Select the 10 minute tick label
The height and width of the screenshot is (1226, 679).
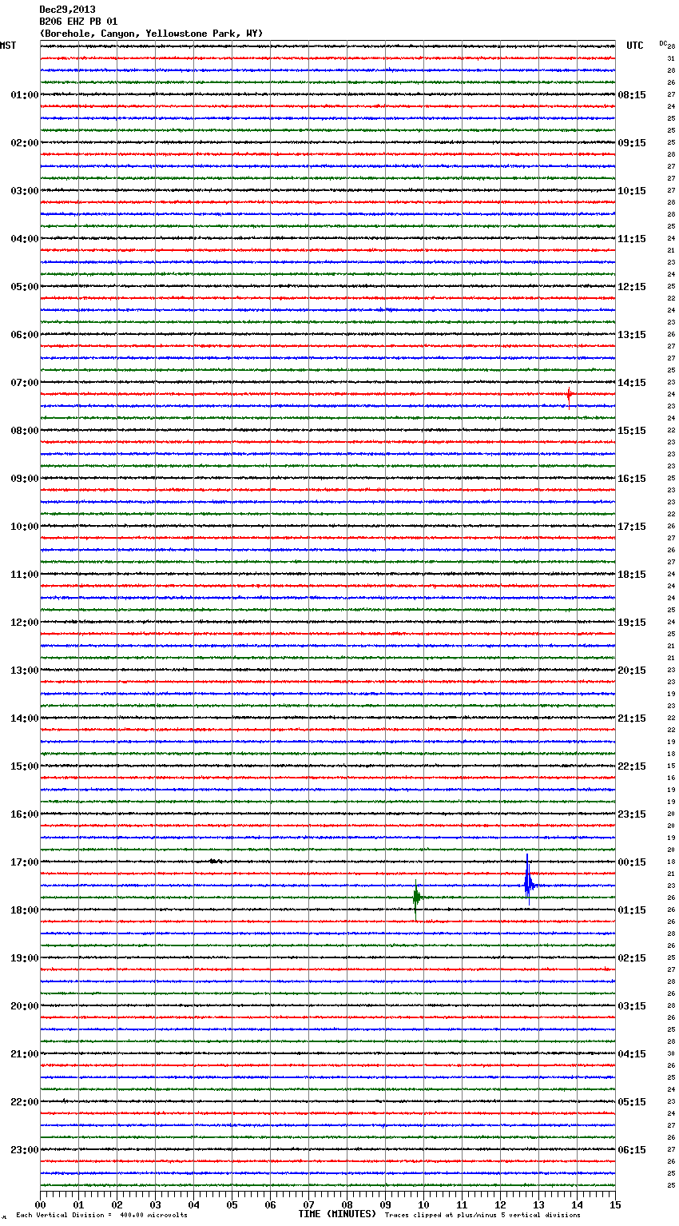[x=423, y=1204]
